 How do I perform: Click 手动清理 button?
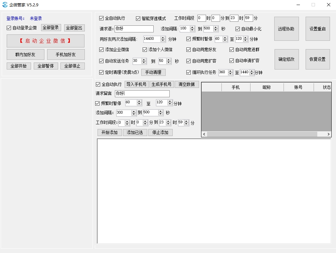(153, 72)
